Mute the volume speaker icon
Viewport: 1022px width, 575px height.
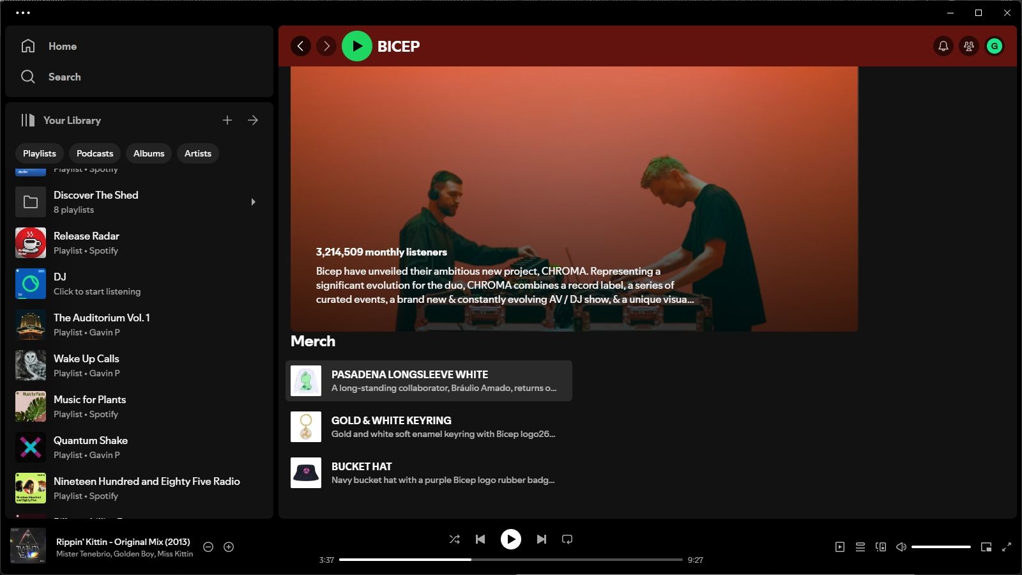(x=901, y=547)
